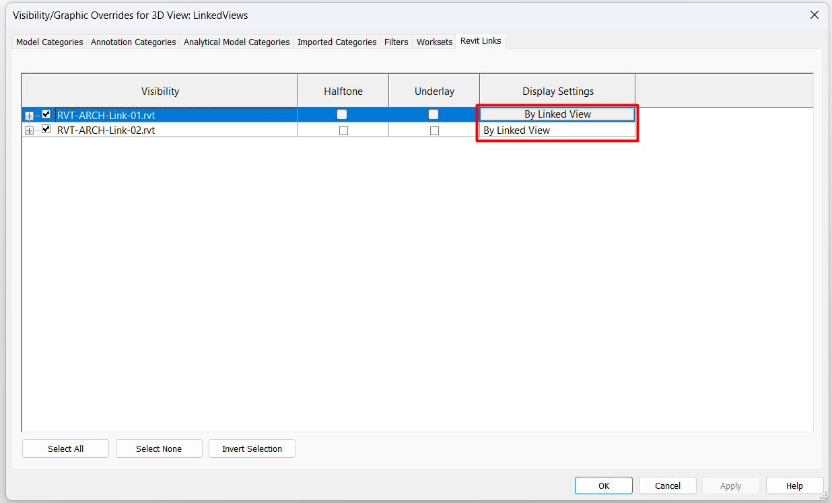This screenshot has width=832, height=503.
Task: Click the Invert Selection button
Action: [x=252, y=449]
